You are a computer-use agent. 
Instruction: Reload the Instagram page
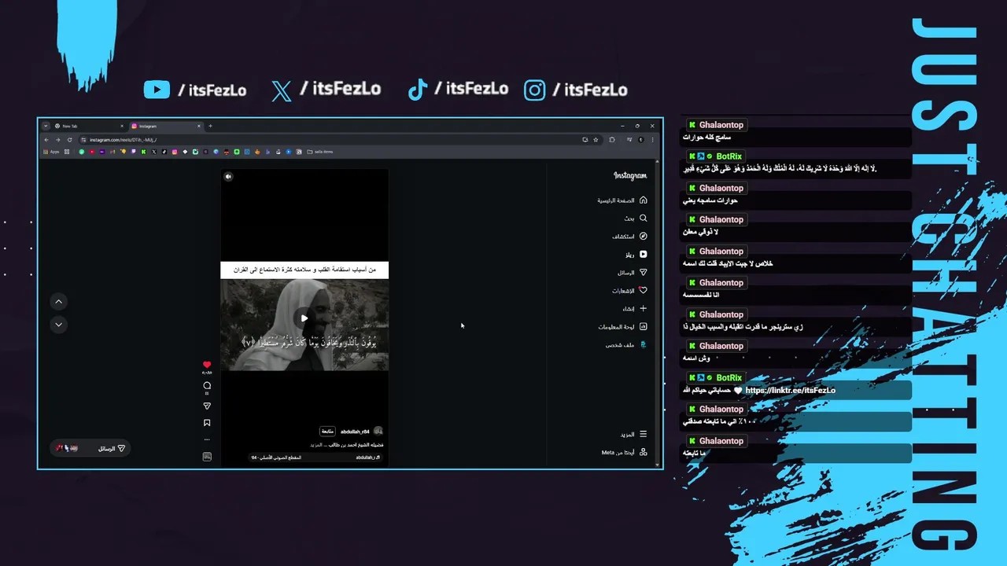69,140
